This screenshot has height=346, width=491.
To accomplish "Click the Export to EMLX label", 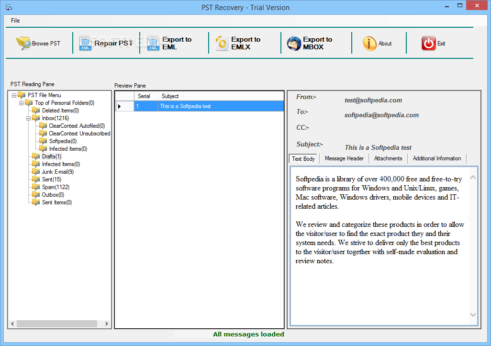I will point(246,43).
